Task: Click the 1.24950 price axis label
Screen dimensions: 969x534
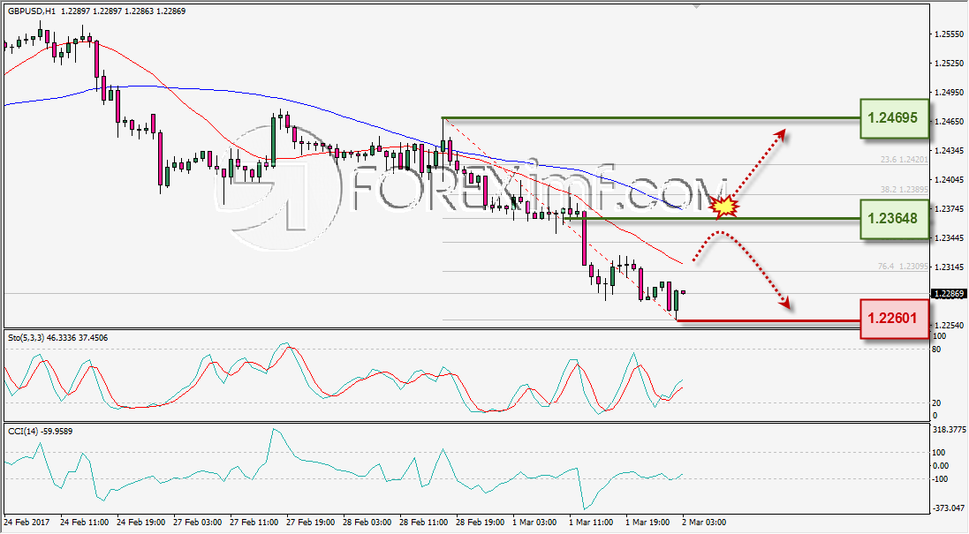Action: click(x=950, y=93)
